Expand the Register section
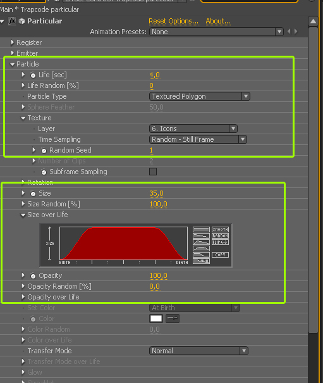 13,42
